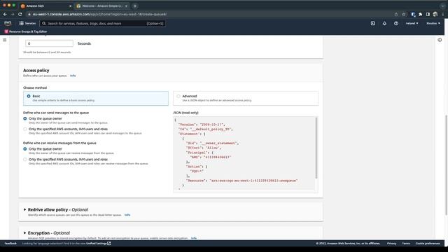Focus the AWS services search box
The height and width of the screenshot is (252, 448).
(103, 23)
